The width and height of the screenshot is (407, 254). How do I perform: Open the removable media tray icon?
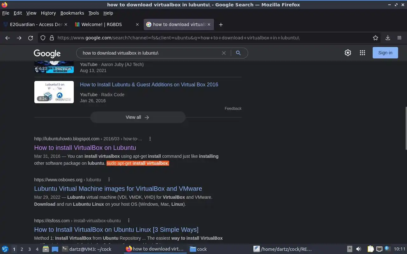349,249
